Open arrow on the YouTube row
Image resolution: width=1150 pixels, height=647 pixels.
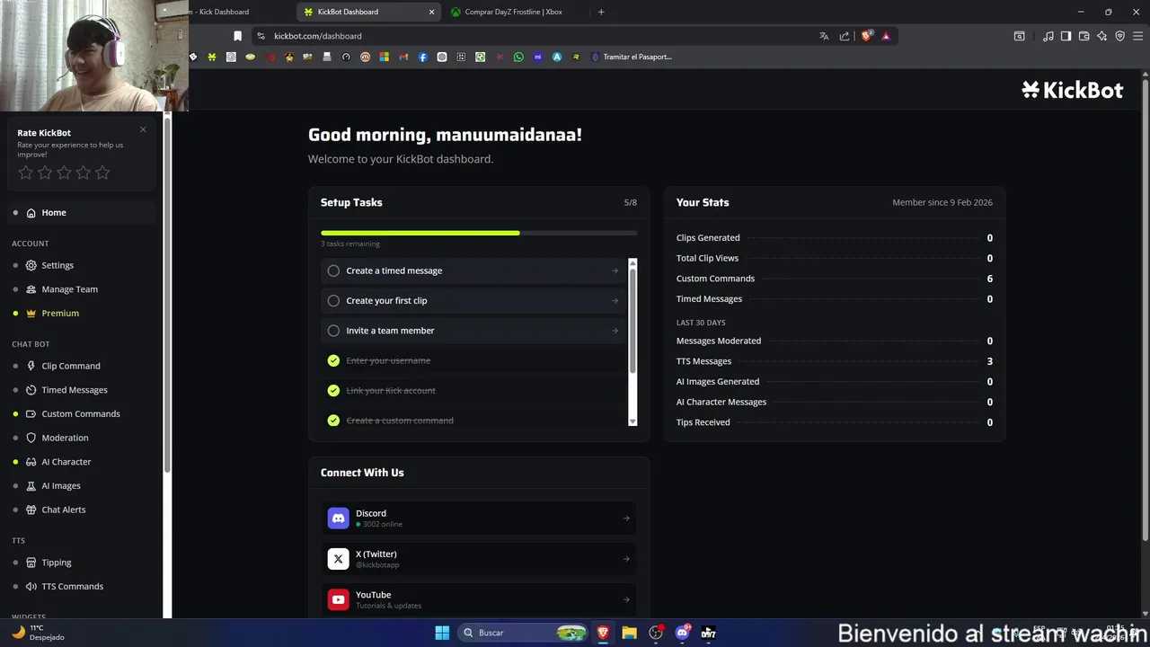point(626,599)
